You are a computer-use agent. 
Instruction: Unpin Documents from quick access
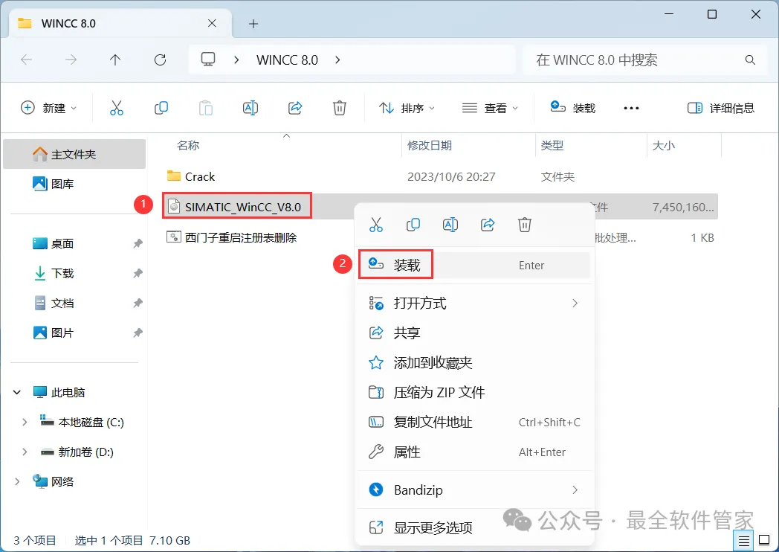point(138,303)
